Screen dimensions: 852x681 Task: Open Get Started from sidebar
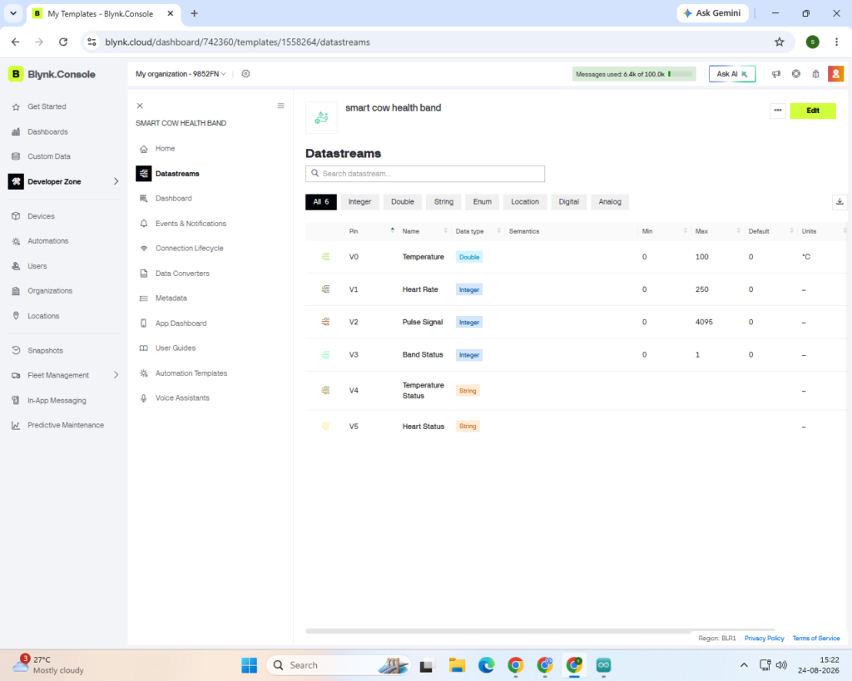[x=47, y=106]
